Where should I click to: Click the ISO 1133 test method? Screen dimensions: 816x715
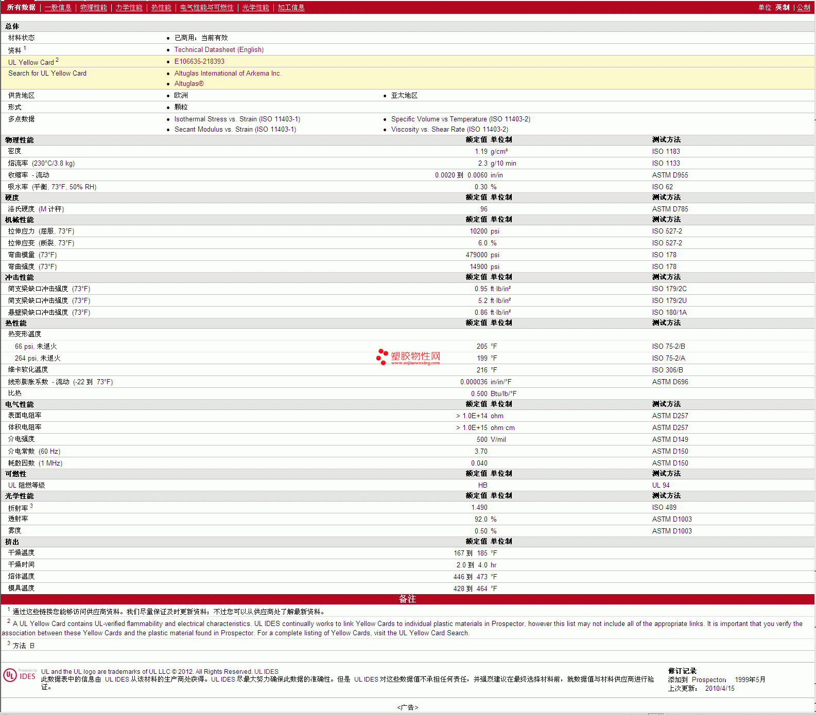(666, 163)
